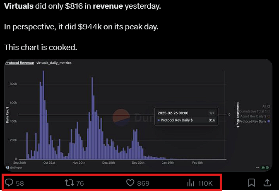Click the line "This chart is cooked."

pos(41,48)
